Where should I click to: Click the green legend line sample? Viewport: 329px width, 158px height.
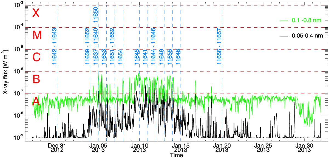(x=283, y=21)
